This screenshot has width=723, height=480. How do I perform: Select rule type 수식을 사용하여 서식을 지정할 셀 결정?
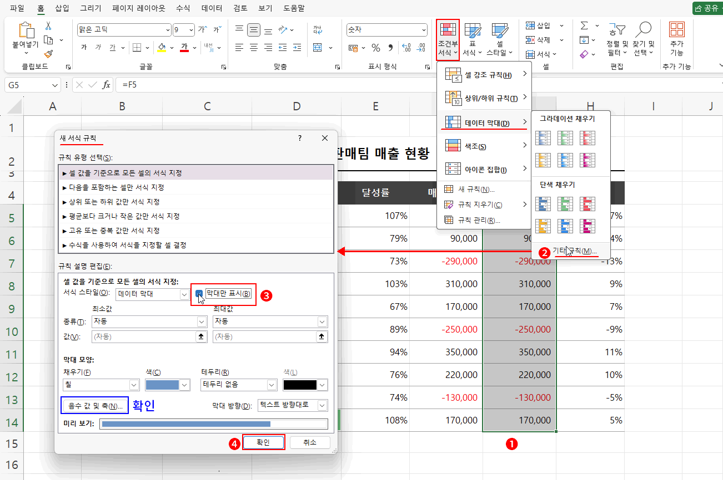point(195,245)
